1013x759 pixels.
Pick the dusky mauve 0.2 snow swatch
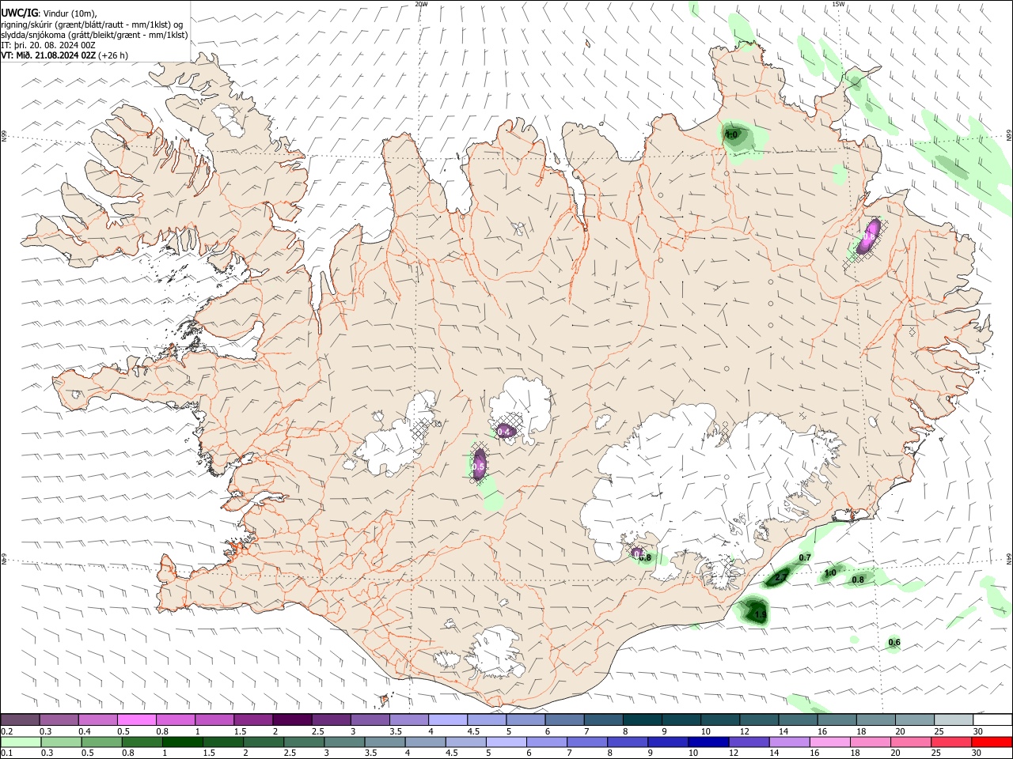pyautogui.click(x=21, y=719)
